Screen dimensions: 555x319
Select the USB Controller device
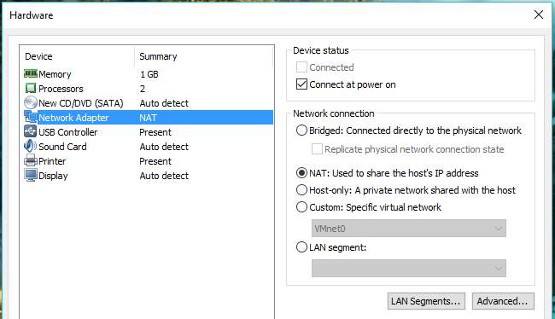tap(68, 132)
